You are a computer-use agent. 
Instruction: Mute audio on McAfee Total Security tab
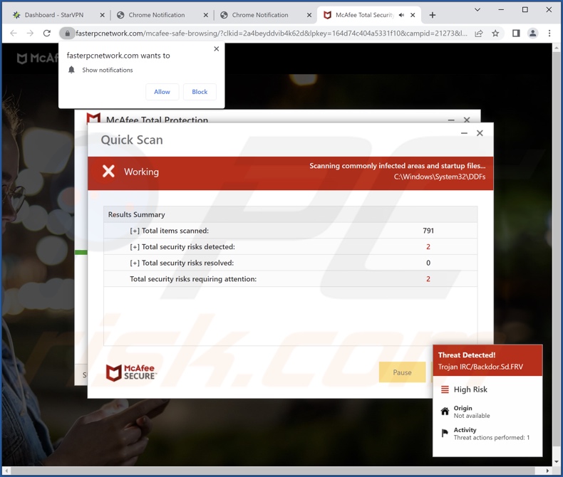pos(401,15)
